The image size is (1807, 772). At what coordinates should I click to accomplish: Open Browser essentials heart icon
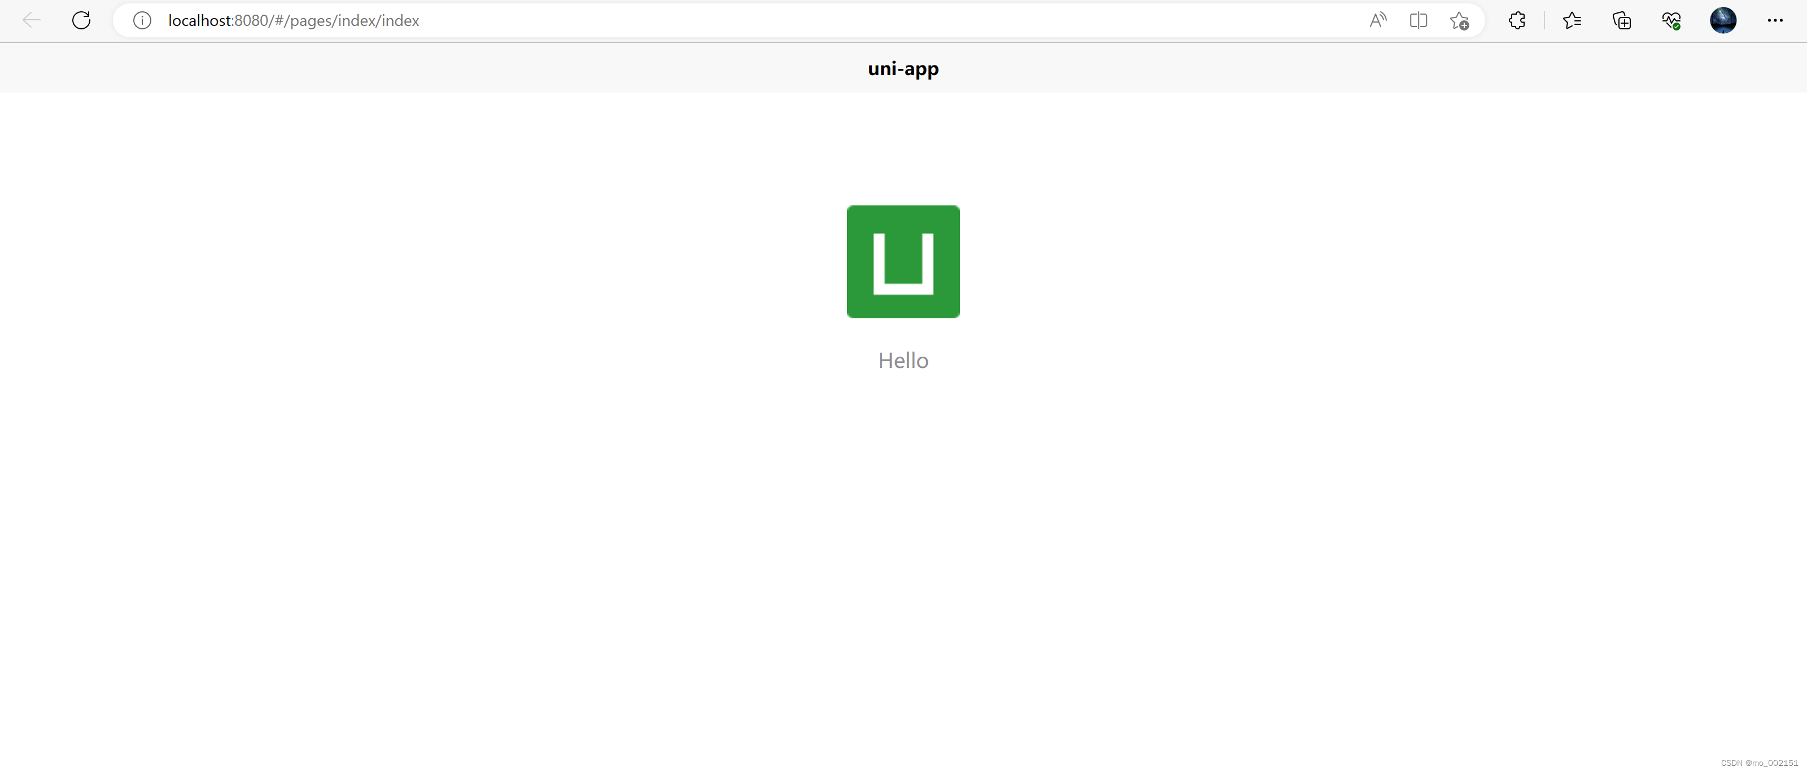click(1671, 20)
